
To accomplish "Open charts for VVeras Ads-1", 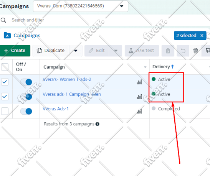I will (139, 111).
